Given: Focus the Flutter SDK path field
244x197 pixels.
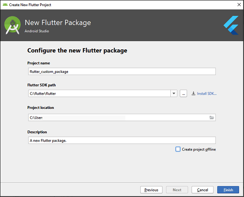Looking at the screenshot, I should tap(100, 93).
